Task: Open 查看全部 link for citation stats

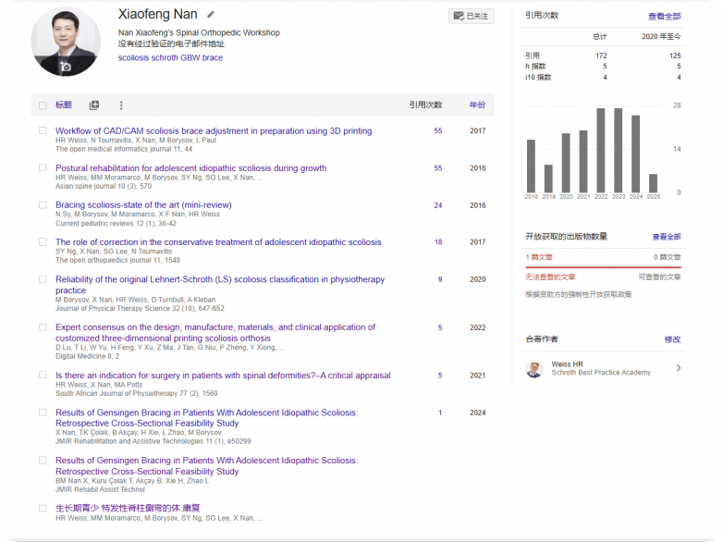Action: (664, 17)
